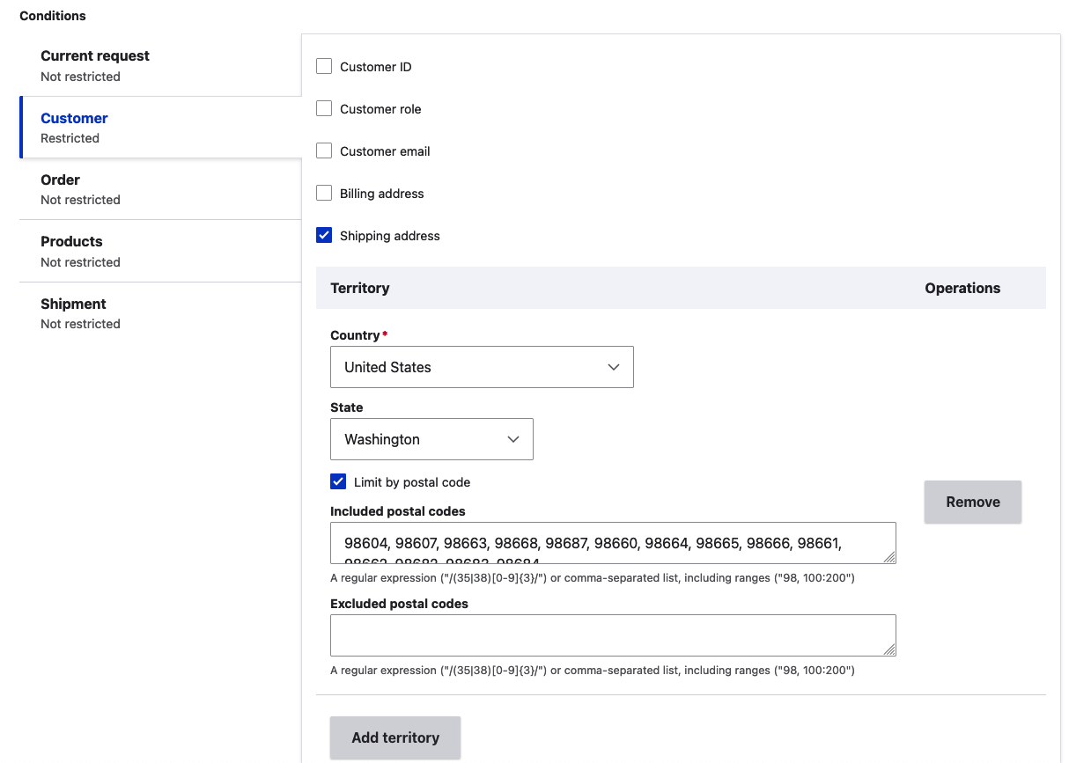Click into the Excluded postal codes field
Image resolution: width=1069 pixels, height=763 pixels.
[x=608, y=635]
